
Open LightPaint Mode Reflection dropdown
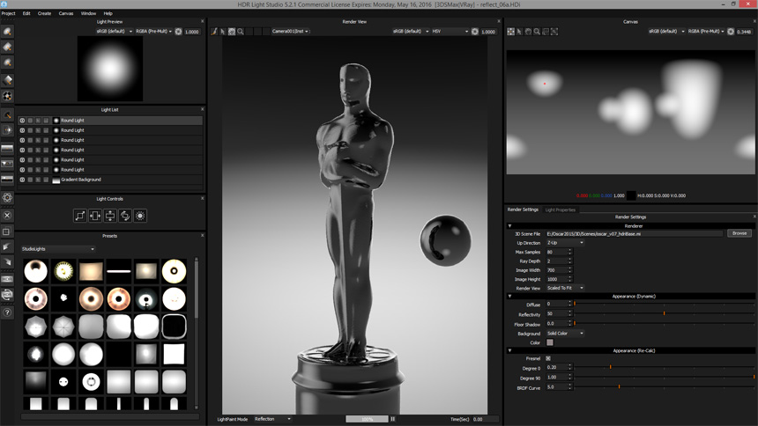(x=272, y=419)
